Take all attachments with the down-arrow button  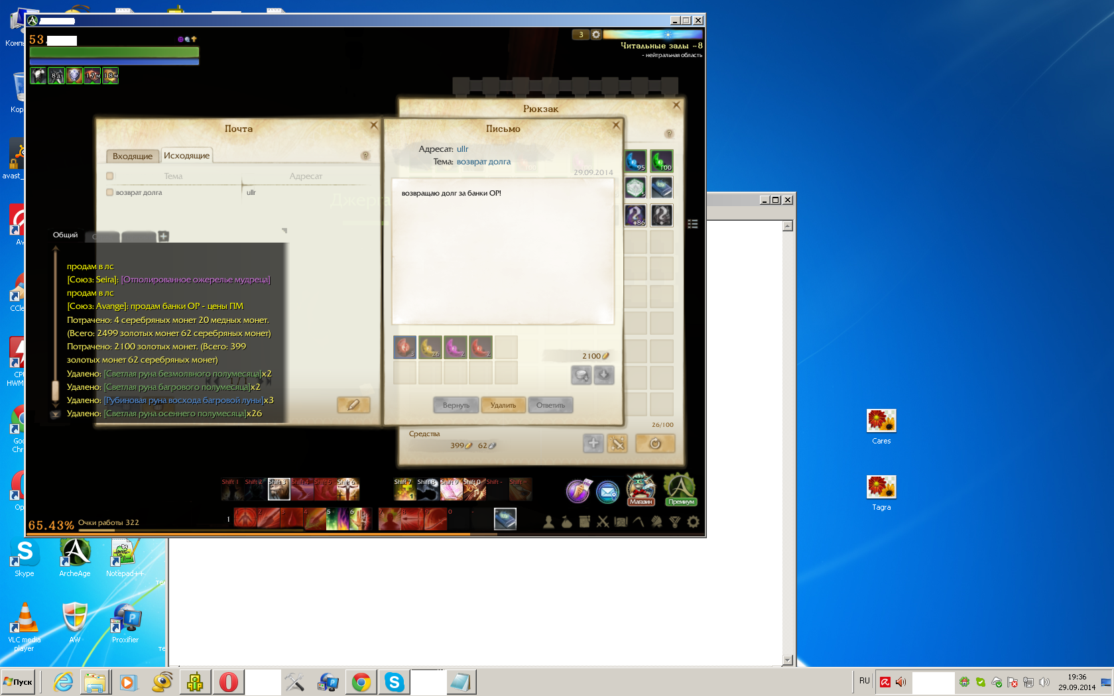pos(603,375)
